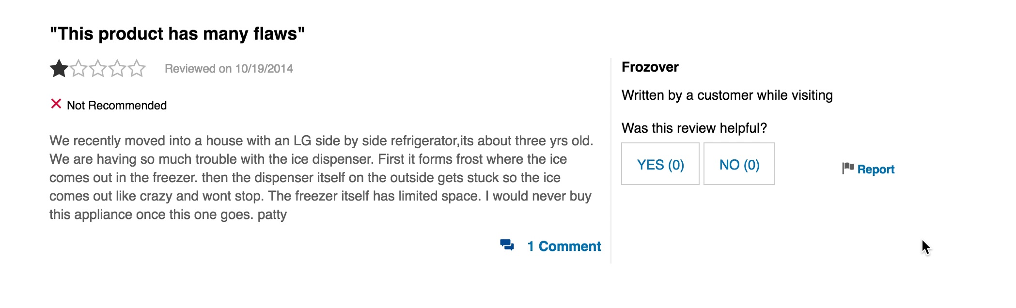
Task: Click the second empty rating star
Action: pyautogui.click(x=78, y=69)
